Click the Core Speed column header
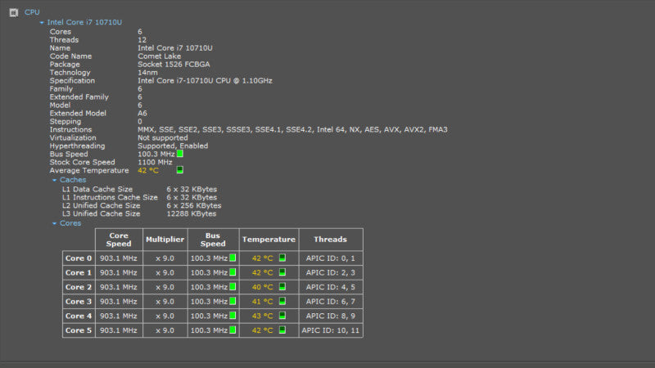The height and width of the screenshot is (368, 655). (x=119, y=240)
